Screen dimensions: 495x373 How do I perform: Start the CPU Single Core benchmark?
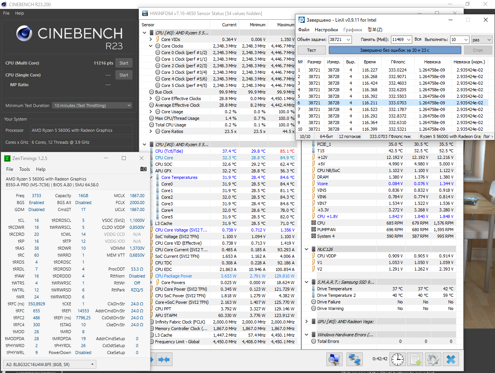point(124,75)
